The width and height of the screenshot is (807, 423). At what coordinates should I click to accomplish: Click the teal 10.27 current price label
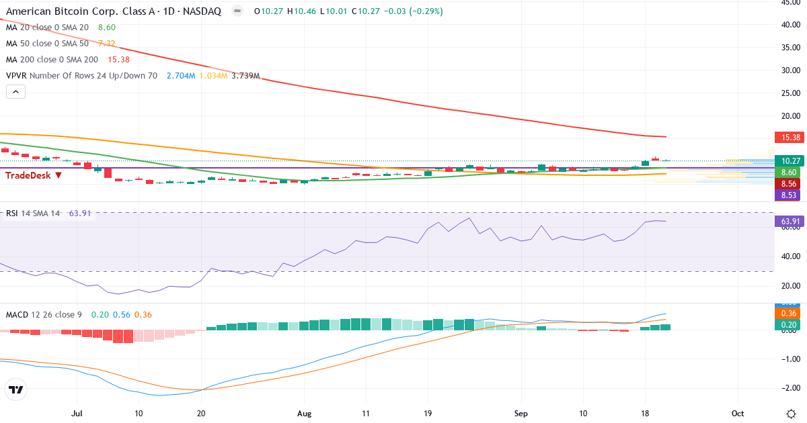tap(788, 160)
